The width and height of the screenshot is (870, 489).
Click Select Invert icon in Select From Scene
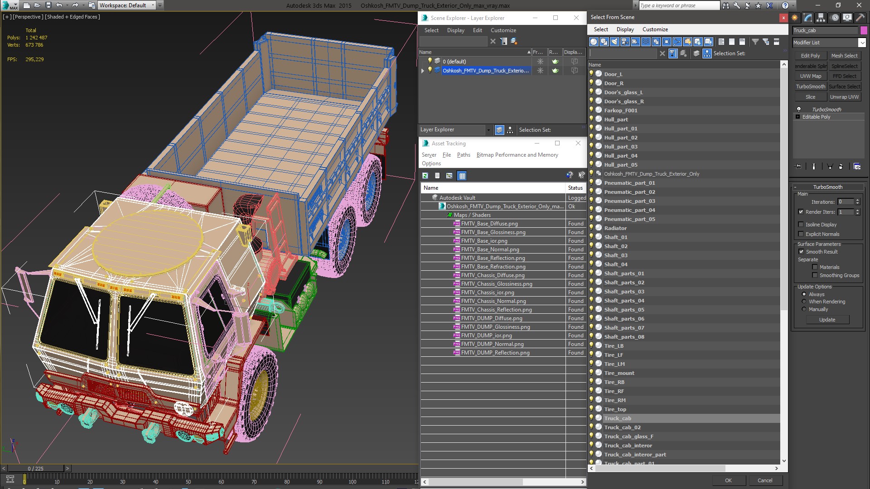point(742,42)
